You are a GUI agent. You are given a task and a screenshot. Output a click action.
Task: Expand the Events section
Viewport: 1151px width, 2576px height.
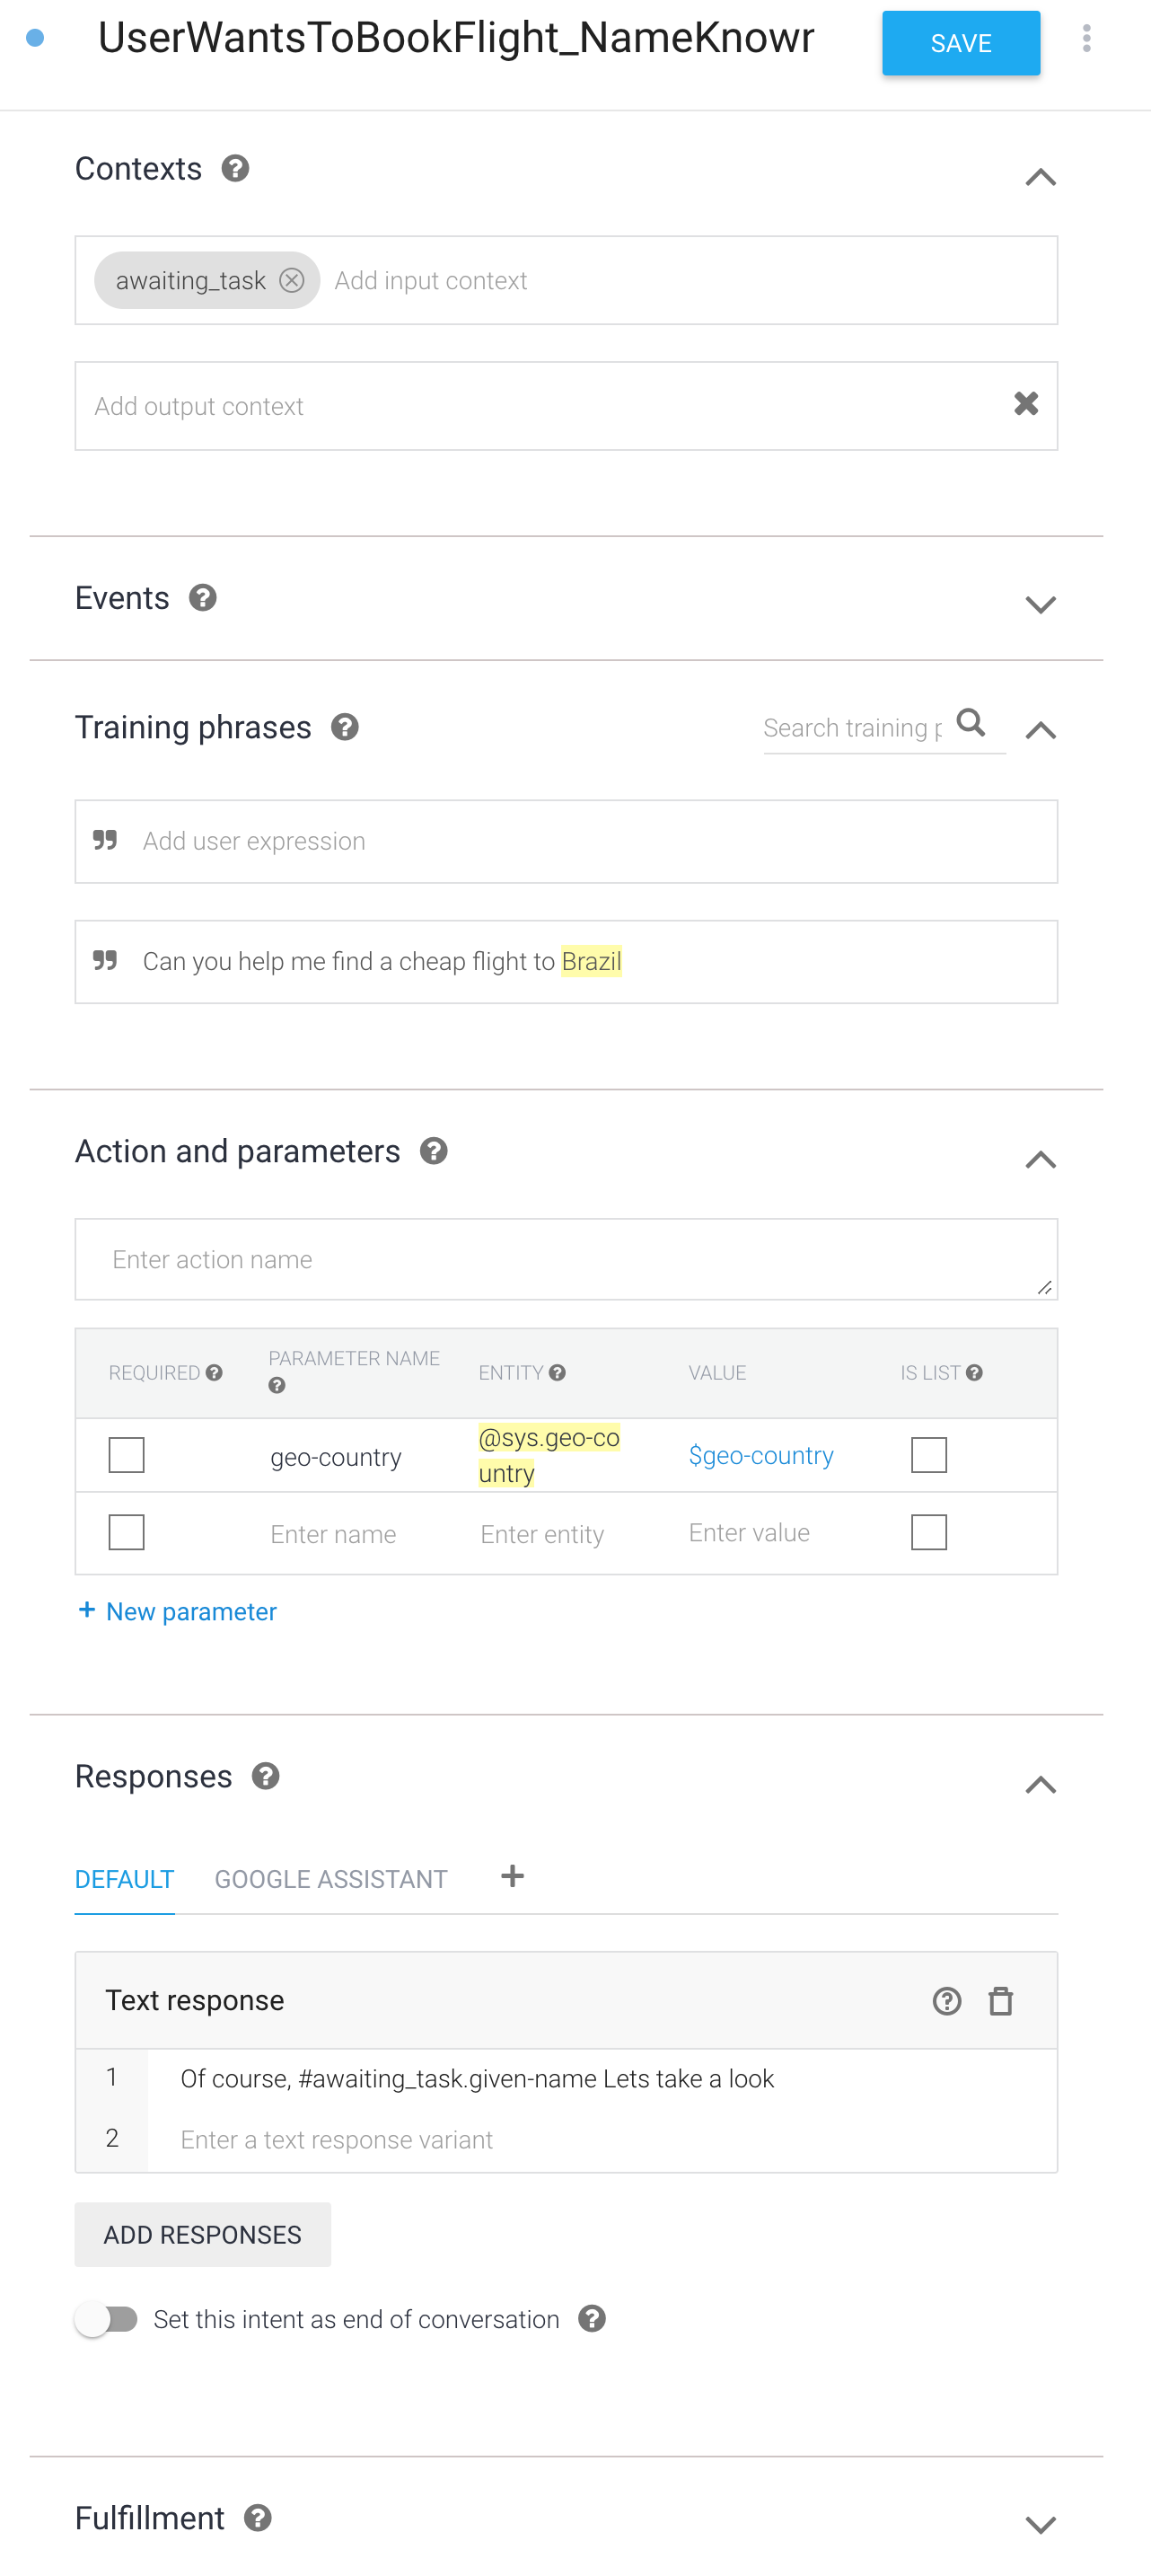[1041, 604]
